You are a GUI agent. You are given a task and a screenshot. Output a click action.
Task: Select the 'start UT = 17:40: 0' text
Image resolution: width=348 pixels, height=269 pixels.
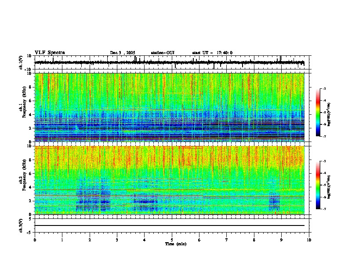click(x=212, y=53)
